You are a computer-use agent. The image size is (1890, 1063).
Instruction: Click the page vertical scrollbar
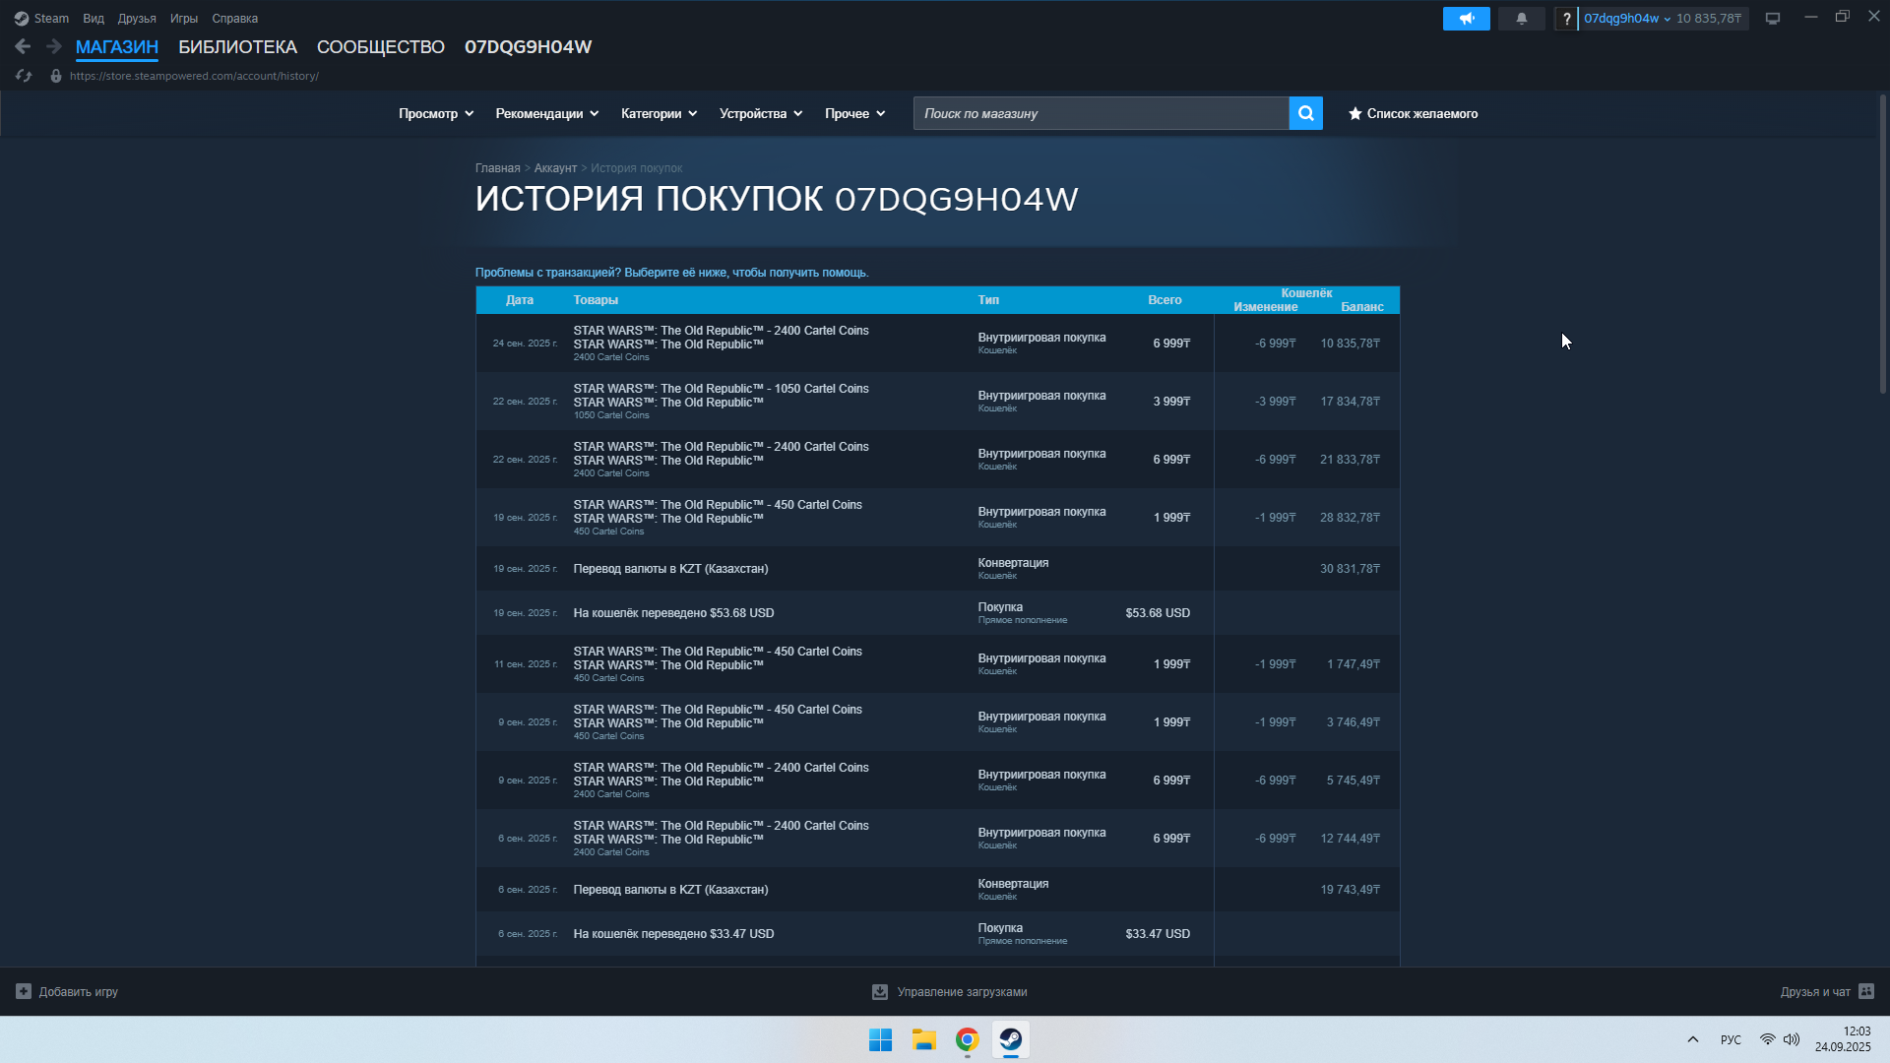1882,244
